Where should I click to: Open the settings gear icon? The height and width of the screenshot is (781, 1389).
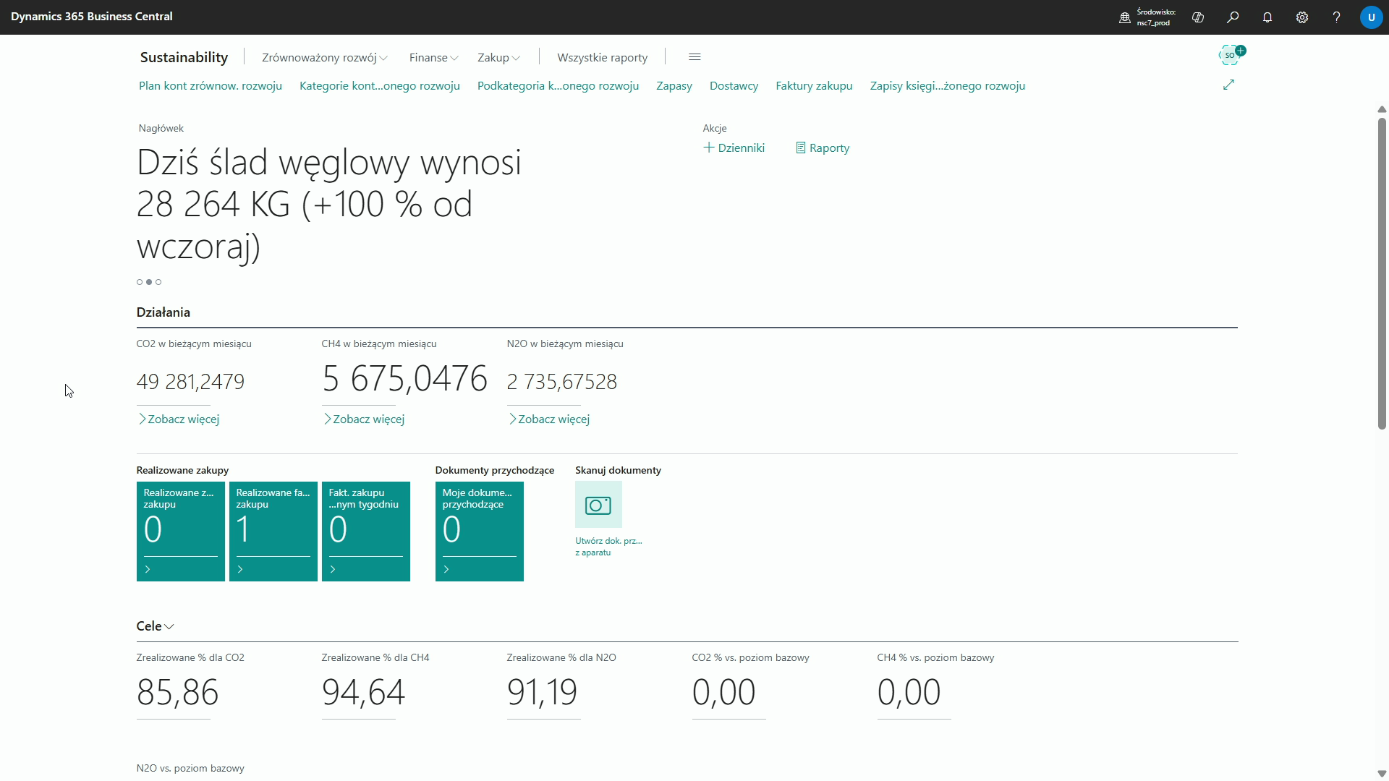pyautogui.click(x=1302, y=17)
